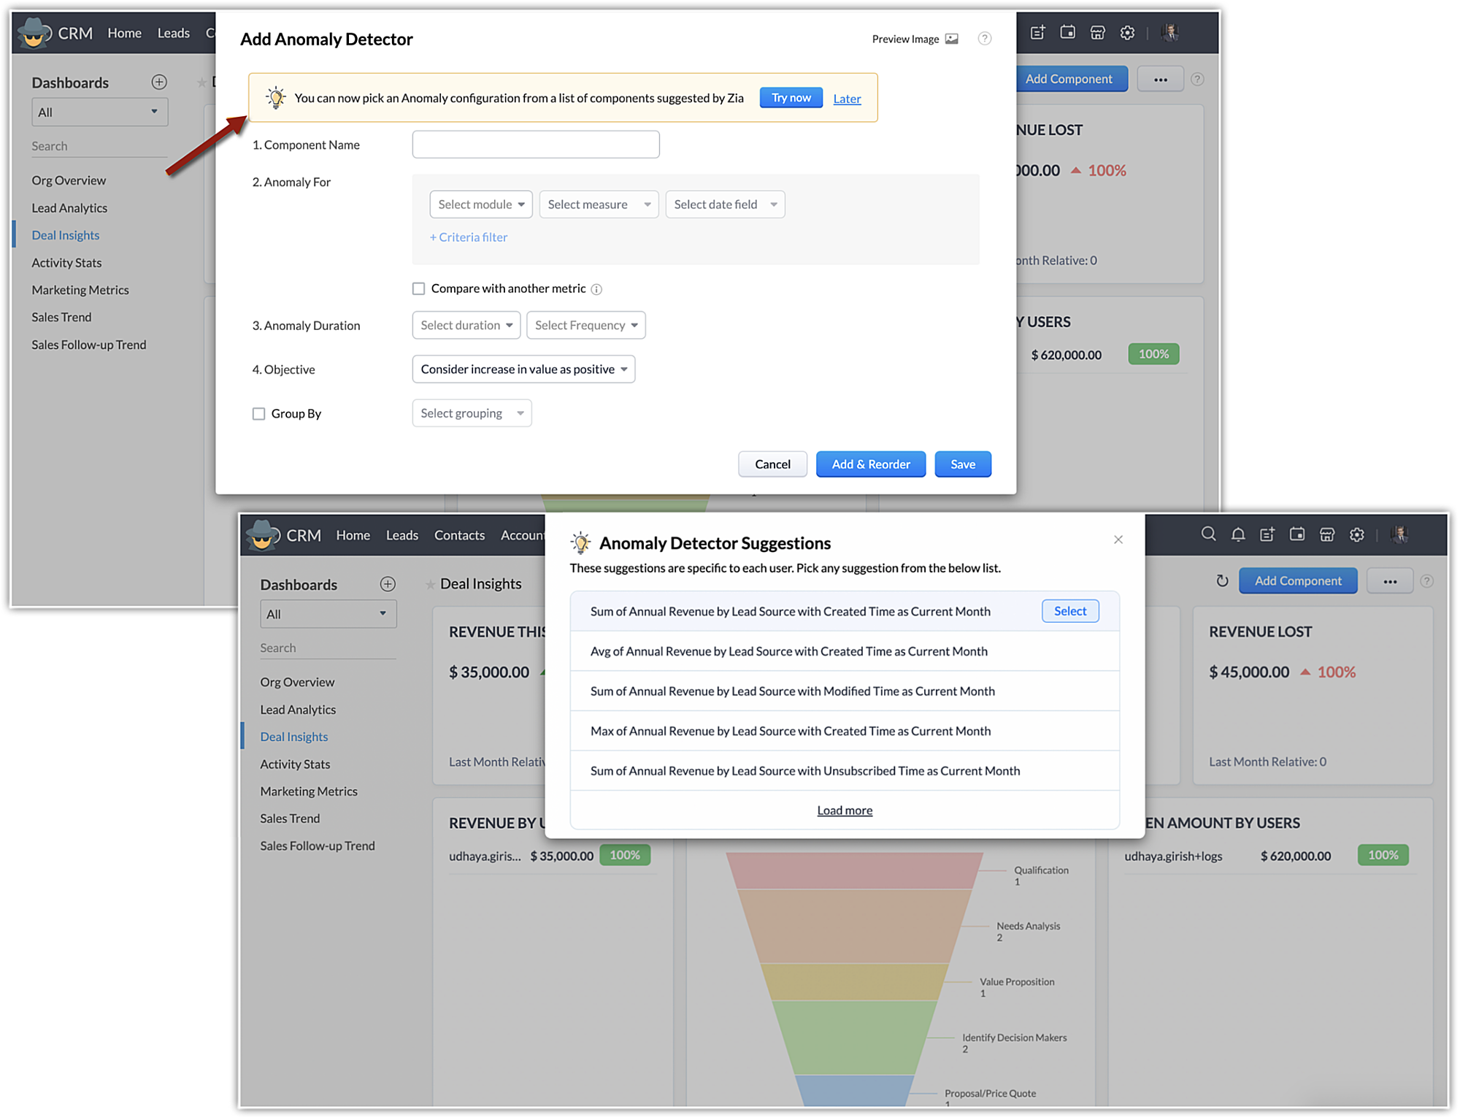Open the notifications bell icon
The width and height of the screenshot is (1460, 1120).
pos(1238,534)
